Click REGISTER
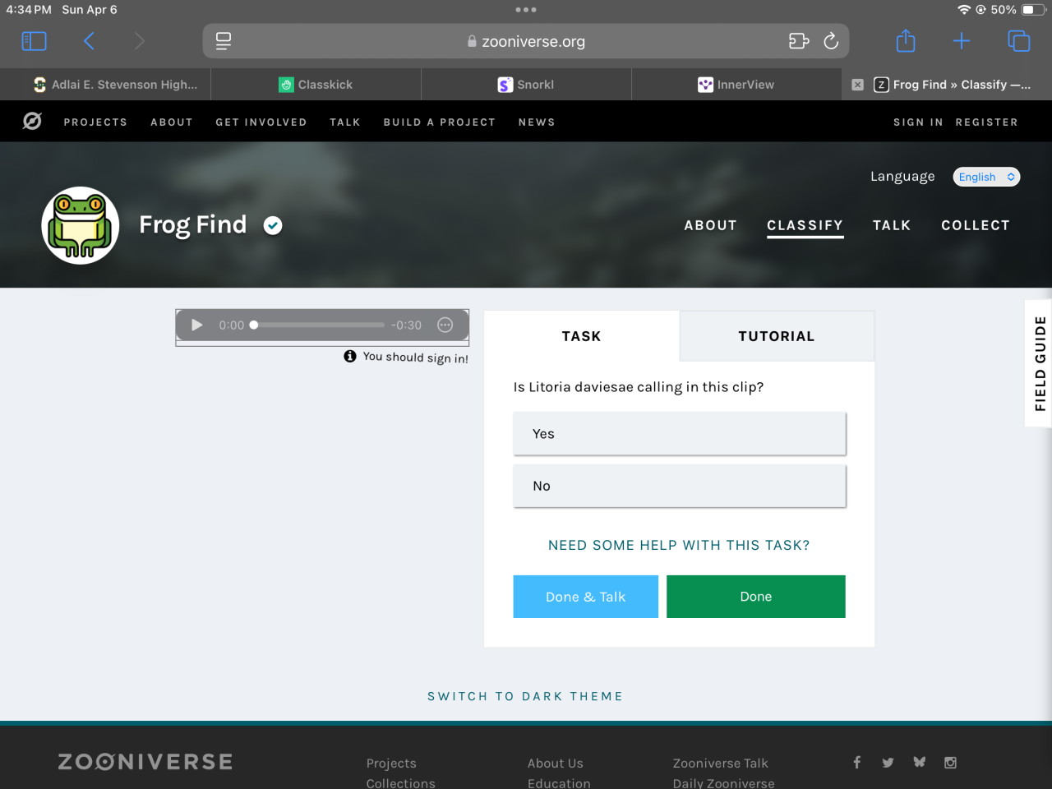 (x=986, y=122)
